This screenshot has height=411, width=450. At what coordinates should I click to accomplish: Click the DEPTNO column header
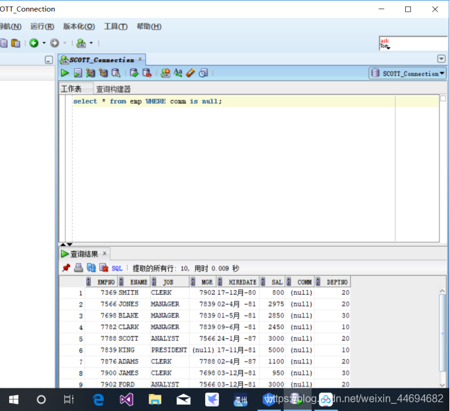point(332,282)
